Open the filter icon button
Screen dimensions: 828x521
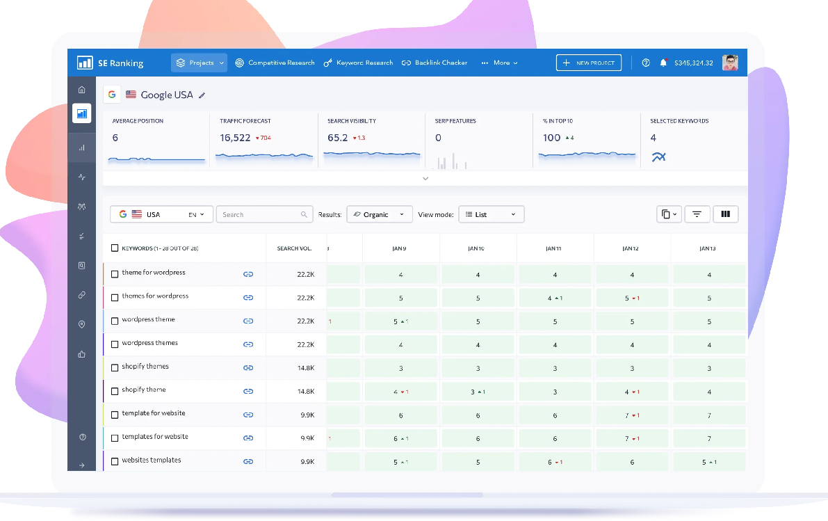click(696, 214)
